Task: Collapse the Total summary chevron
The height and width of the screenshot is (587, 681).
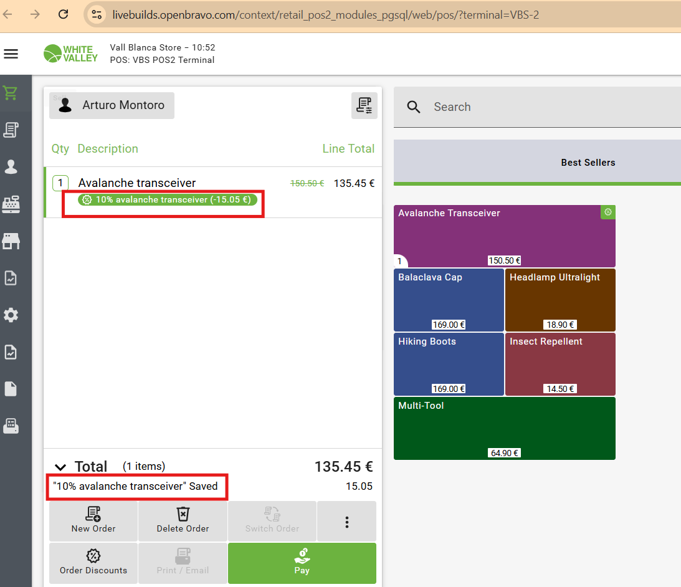Action: pos(60,467)
